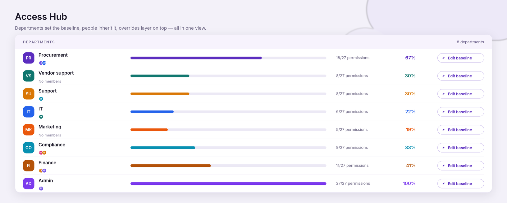
Task: Click the brown FI Finance badge
Action: point(29,166)
